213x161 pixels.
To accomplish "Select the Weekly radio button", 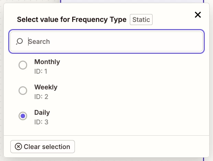I will 23,90.
